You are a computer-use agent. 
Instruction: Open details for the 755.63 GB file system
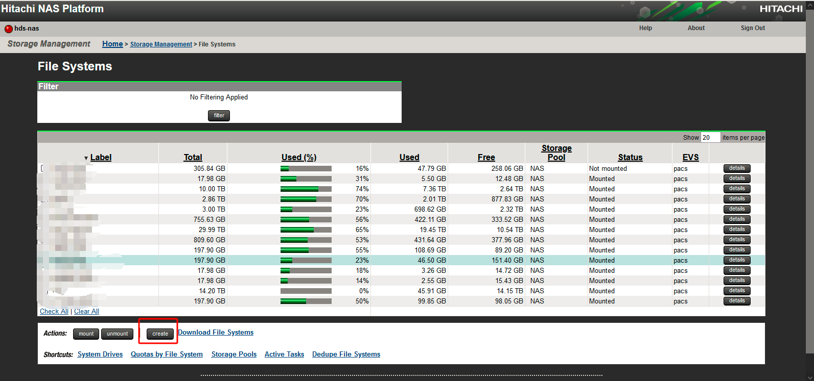[x=737, y=219]
